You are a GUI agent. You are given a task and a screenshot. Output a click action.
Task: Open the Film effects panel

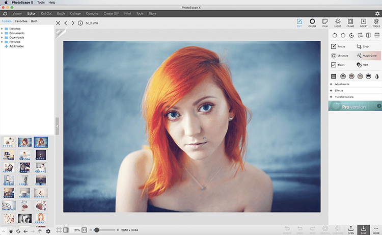click(325, 22)
